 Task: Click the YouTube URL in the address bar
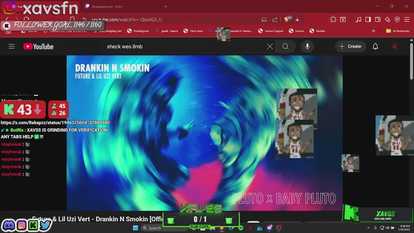(x=127, y=19)
